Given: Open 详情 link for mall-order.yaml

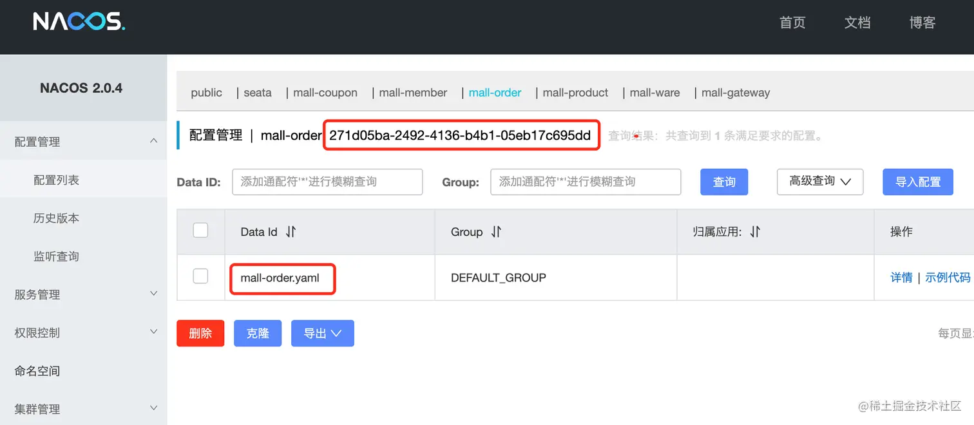Looking at the screenshot, I should click(901, 278).
